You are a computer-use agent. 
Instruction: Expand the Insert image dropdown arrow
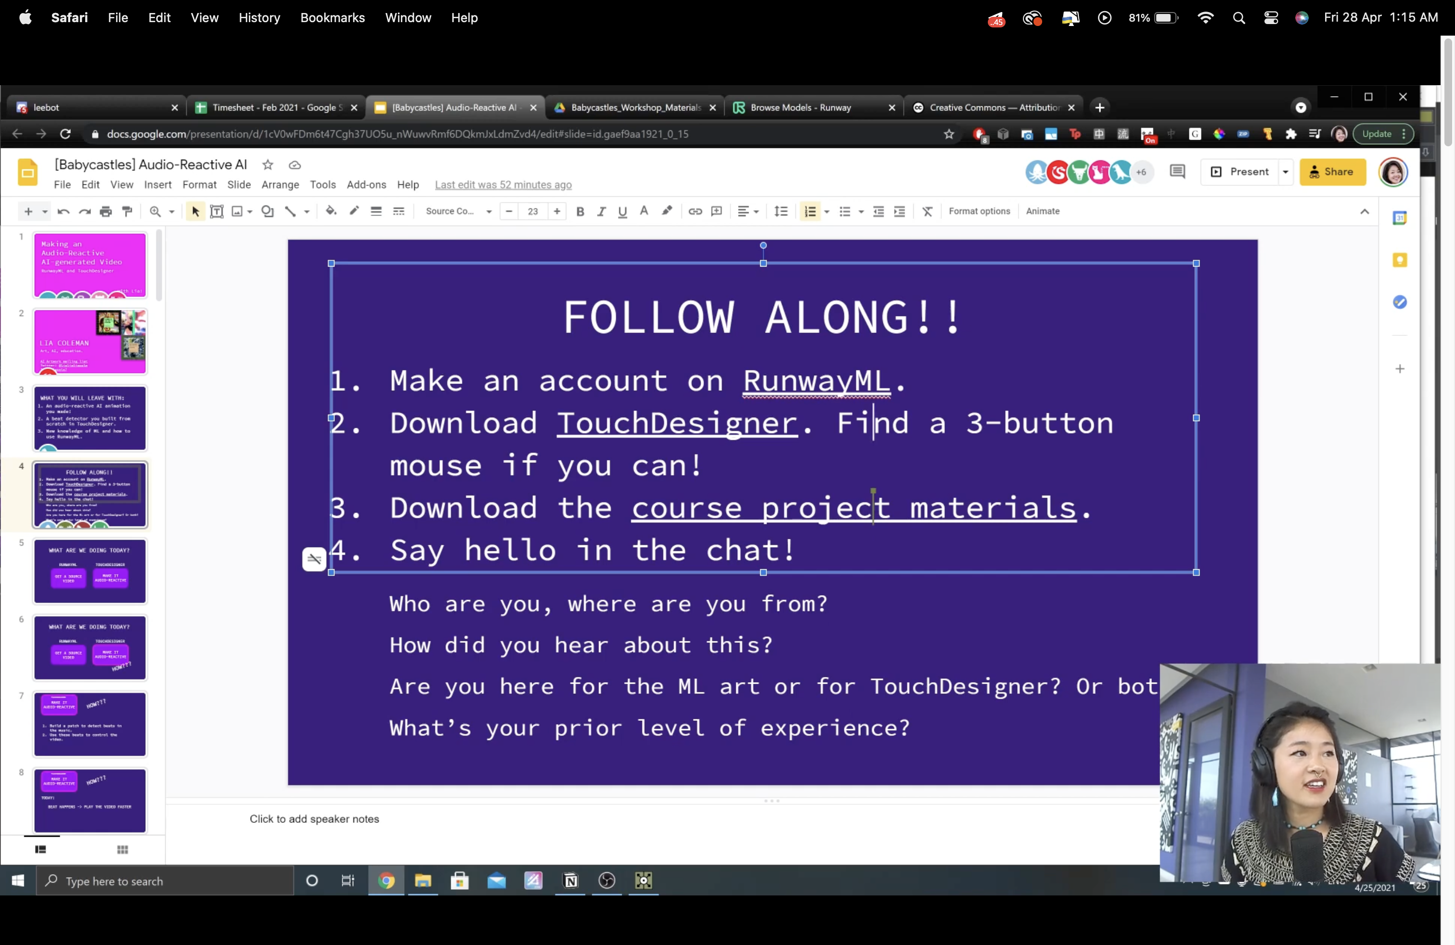click(x=250, y=212)
